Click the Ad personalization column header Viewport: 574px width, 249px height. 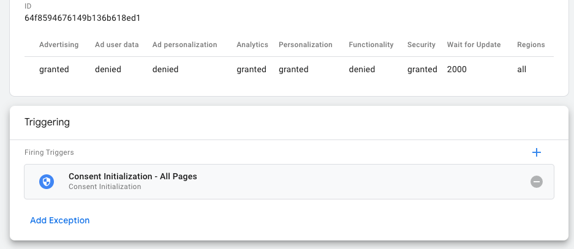click(x=185, y=45)
